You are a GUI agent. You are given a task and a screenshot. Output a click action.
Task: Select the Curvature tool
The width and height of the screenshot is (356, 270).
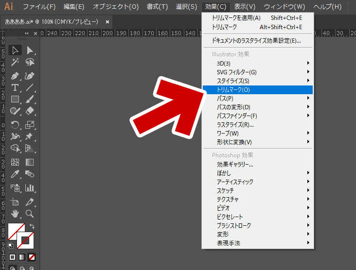pos(30,76)
